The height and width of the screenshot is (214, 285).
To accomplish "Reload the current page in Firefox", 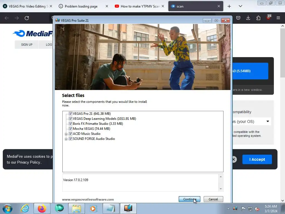I will [x=27, y=18].
